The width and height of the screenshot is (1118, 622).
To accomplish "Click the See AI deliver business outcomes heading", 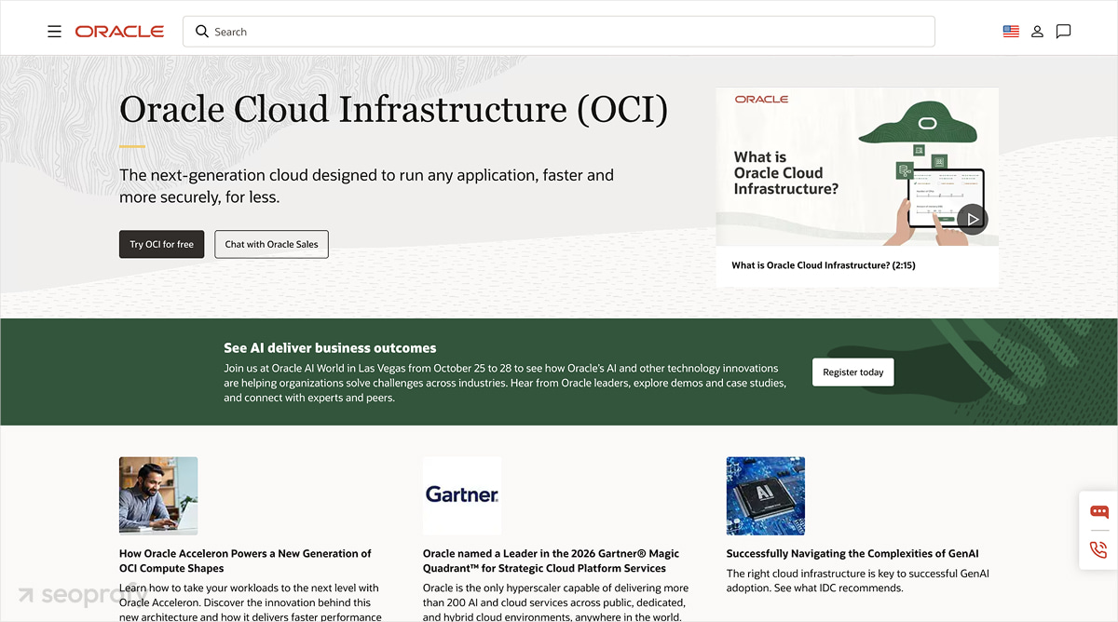I will (x=330, y=347).
